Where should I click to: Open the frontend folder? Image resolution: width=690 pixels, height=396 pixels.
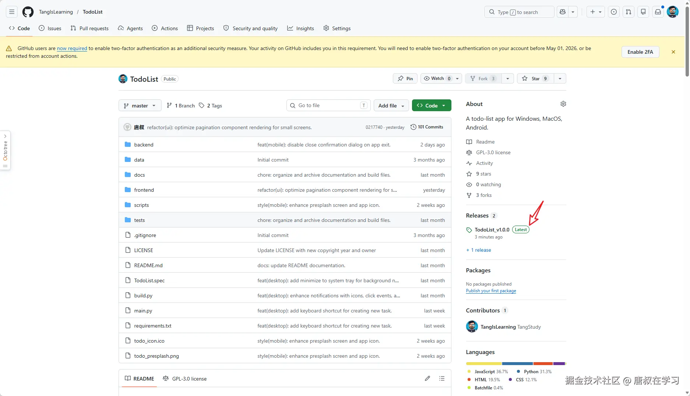point(144,190)
